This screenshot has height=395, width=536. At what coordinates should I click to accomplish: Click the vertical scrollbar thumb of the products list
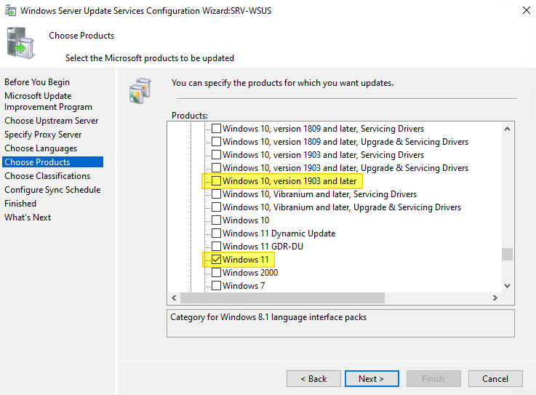[x=507, y=255]
